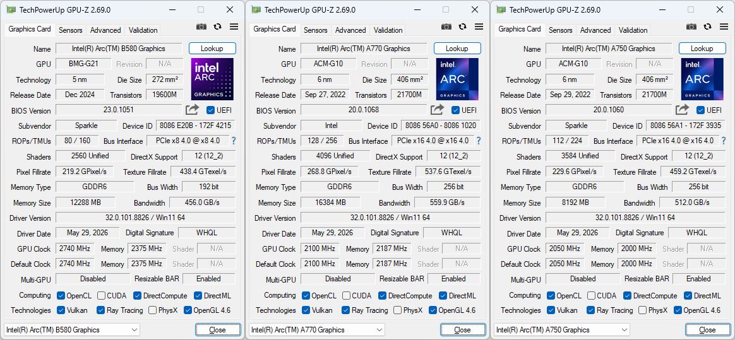Open GPU selector dropdown showing Arc A770
This screenshot has width=735, height=340.
pos(317,330)
